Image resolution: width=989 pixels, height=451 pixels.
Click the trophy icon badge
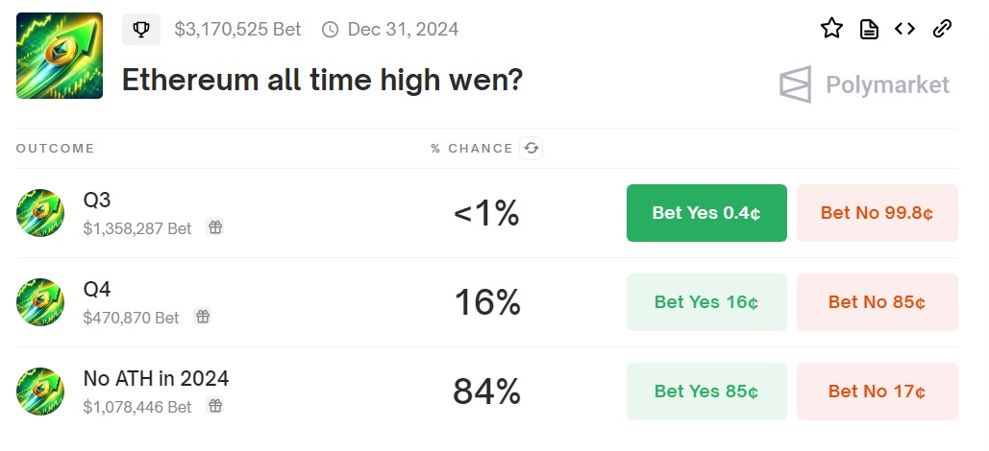click(x=141, y=30)
